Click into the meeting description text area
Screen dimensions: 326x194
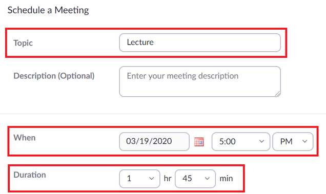tap(200, 81)
